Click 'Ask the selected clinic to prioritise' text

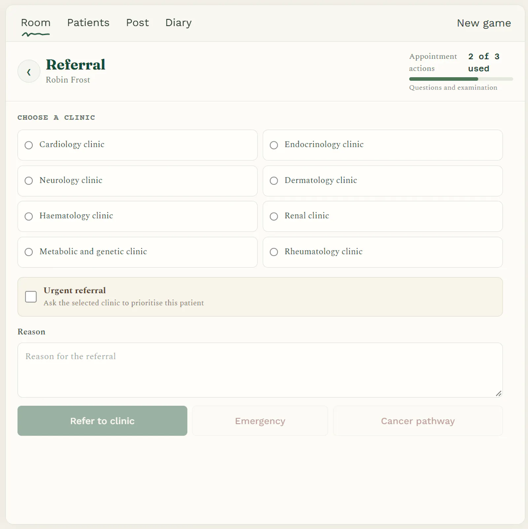click(x=124, y=303)
